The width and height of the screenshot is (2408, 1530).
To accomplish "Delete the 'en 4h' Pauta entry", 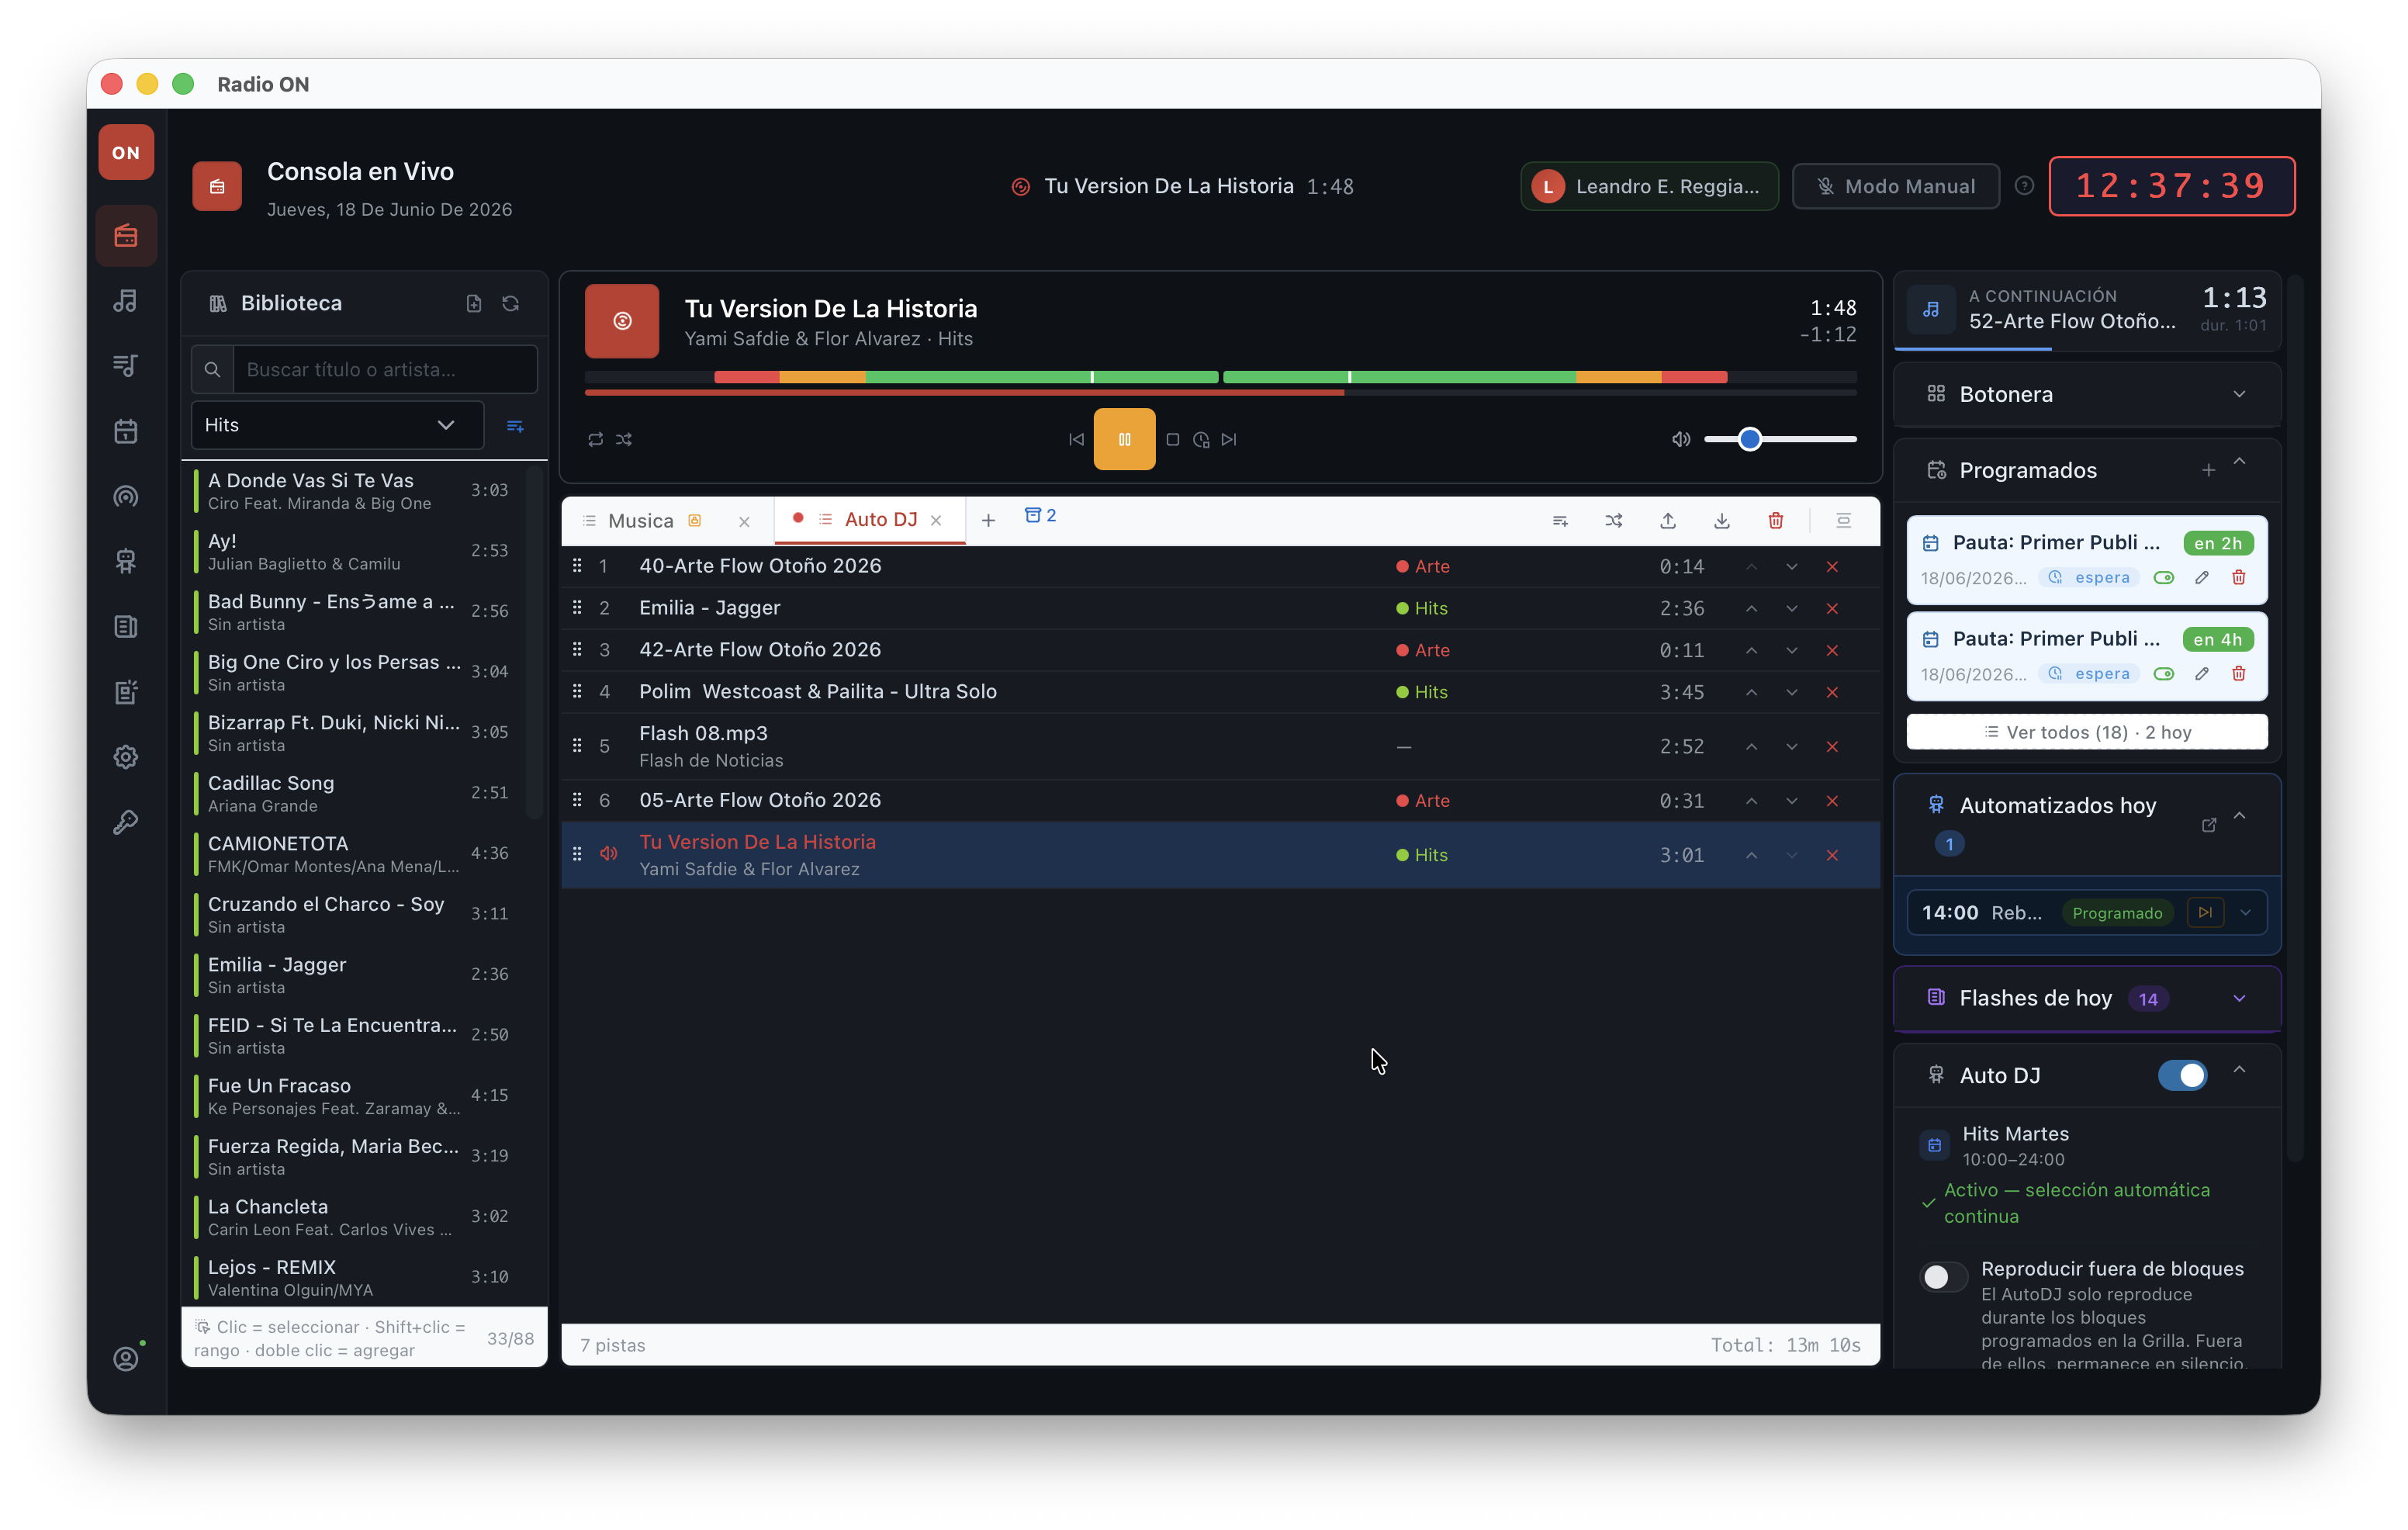I will (x=2239, y=674).
